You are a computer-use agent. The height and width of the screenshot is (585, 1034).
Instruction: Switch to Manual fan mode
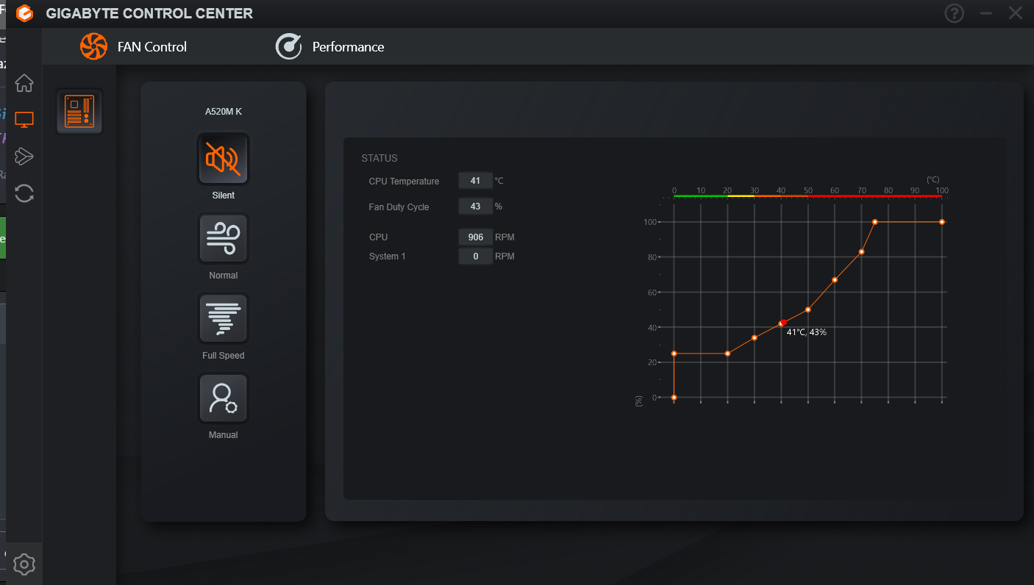tap(223, 398)
